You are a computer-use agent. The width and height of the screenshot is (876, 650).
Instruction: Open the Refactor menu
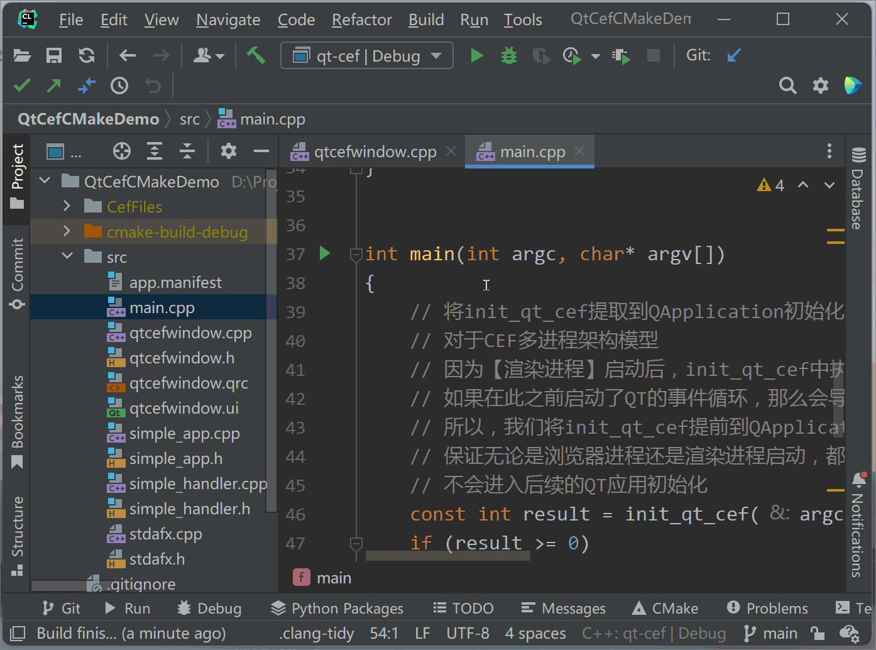coord(362,20)
